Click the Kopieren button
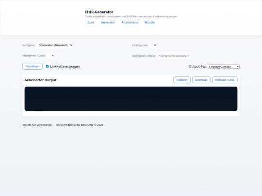 pos(182,80)
